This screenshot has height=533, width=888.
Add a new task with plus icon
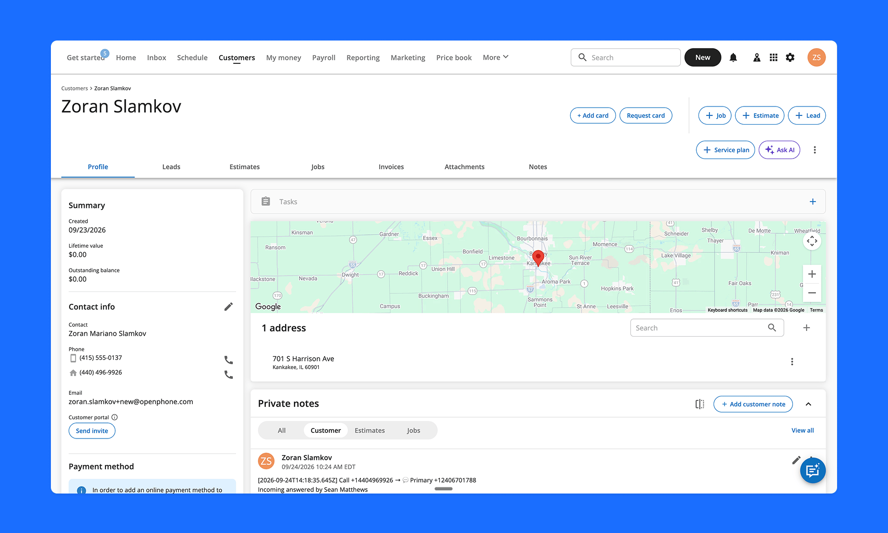coord(813,202)
